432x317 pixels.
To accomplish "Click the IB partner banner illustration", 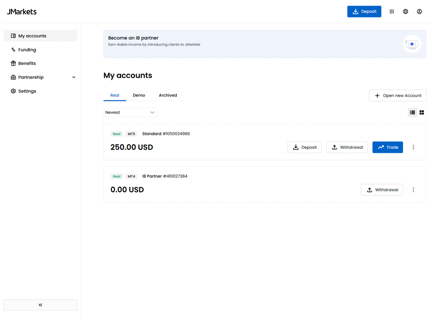I will tap(412, 44).
